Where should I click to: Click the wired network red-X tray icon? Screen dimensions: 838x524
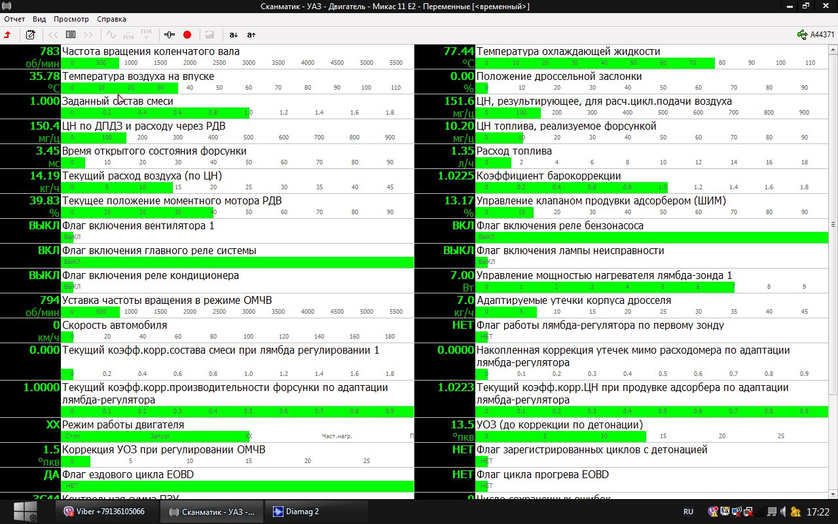coord(748,512)
